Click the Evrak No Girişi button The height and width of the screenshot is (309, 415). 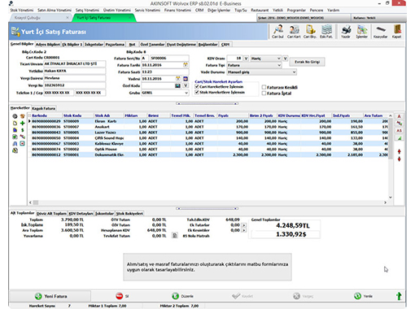[x=307, y=62]
